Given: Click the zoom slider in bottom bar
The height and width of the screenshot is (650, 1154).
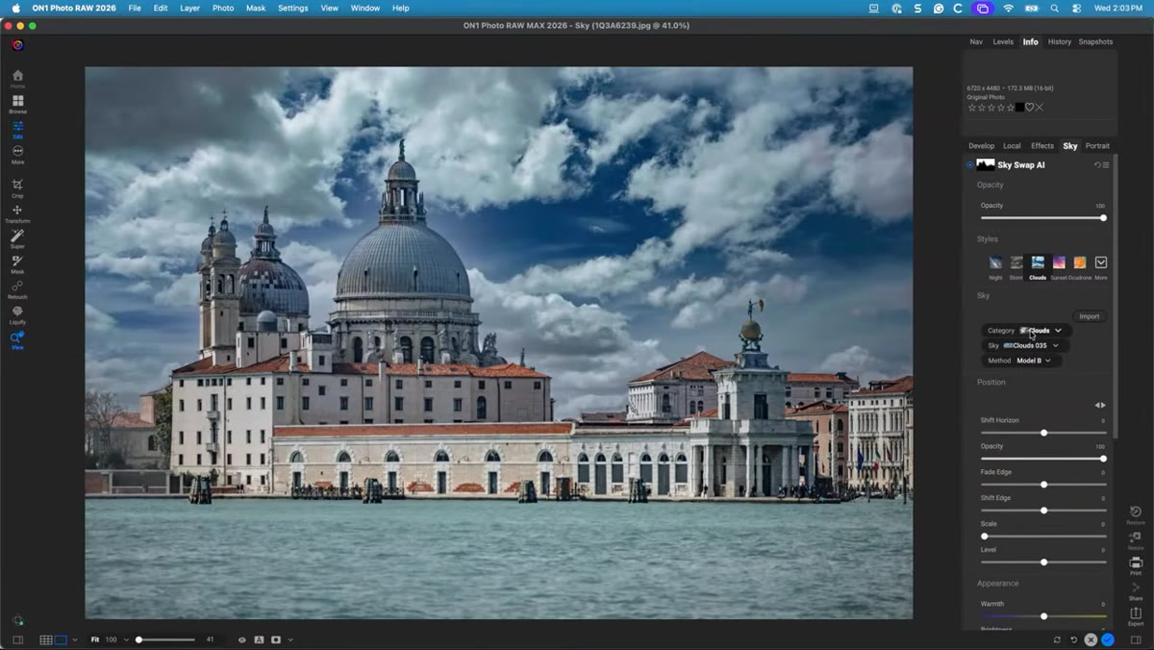Looking at the screenshot, I should click(166, 639).
